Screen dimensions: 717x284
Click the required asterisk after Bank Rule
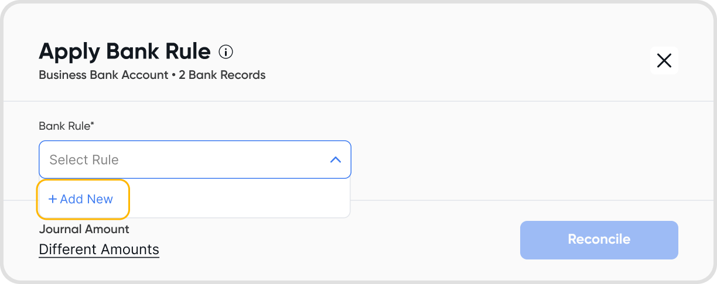pyautogui.click(x=93, y=124)
